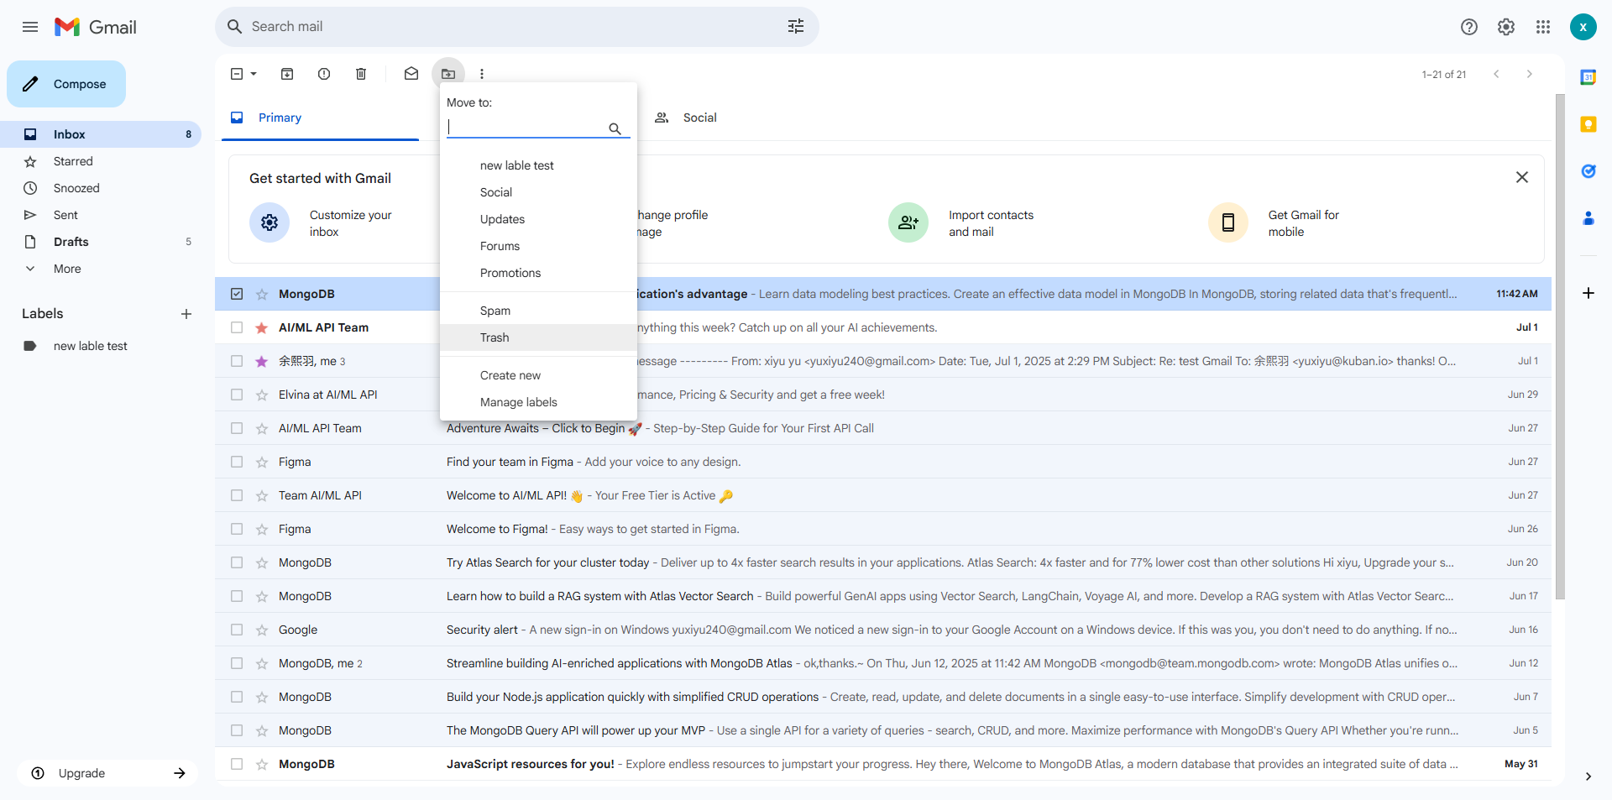1612x800 pixels.
Task: Click Import contacts and mail
Action: 991,223
